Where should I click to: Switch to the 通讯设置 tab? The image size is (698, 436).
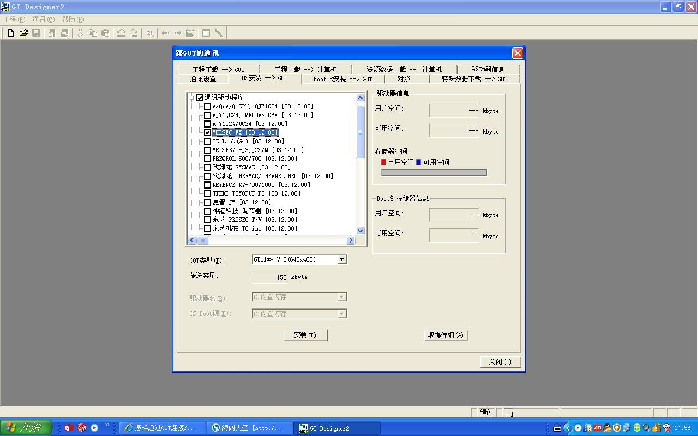[x=203, y=79]
